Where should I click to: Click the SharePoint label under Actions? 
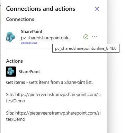29,72
